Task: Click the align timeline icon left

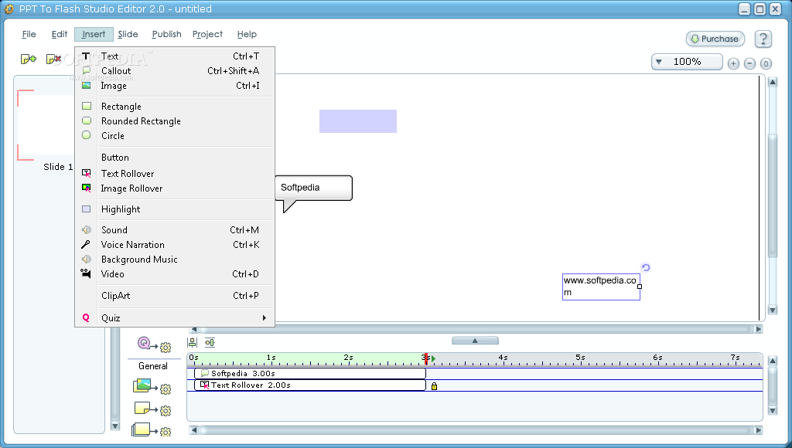Action: 193,342
